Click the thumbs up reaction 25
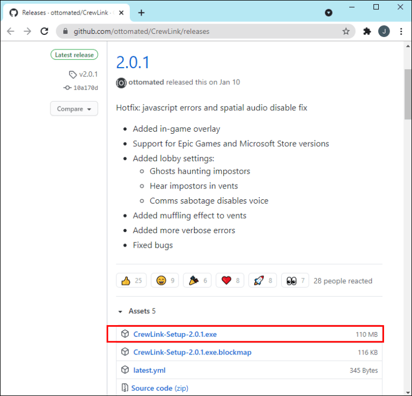 click(131, 280)
